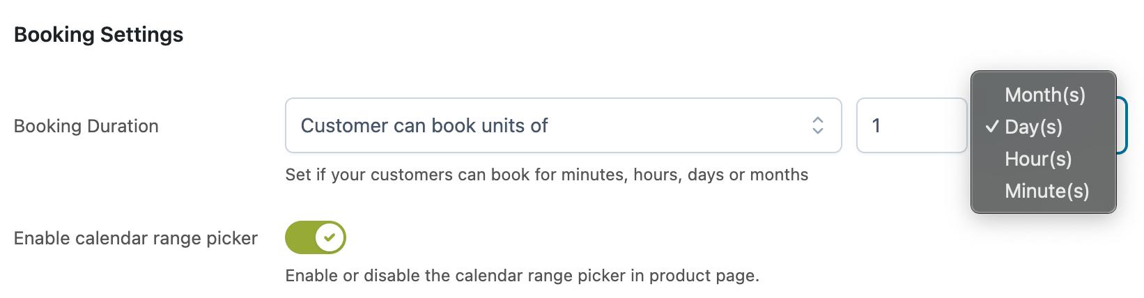The width and height of the screenshot is (1144, 298).
Task: Click the calendar range picker description text
Action: pyautogui.click(x=522, y=276)
